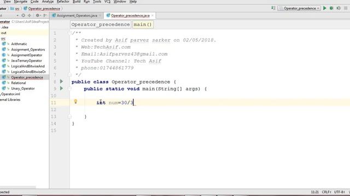Select Unary_Operator in project tree
The width and height of the screenshot is (350, 196).
click(x=23, y=88)
